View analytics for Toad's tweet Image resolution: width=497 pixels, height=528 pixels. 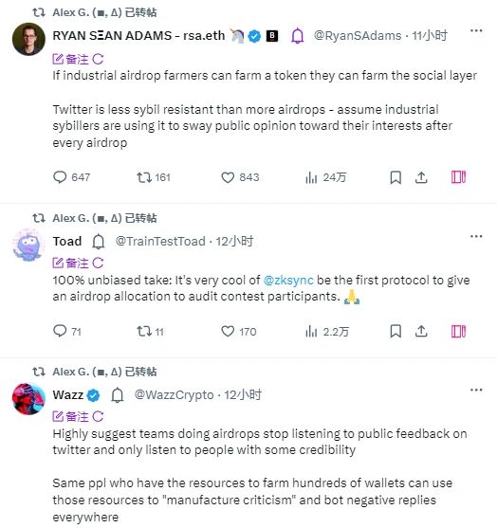[x=326, y=332]
